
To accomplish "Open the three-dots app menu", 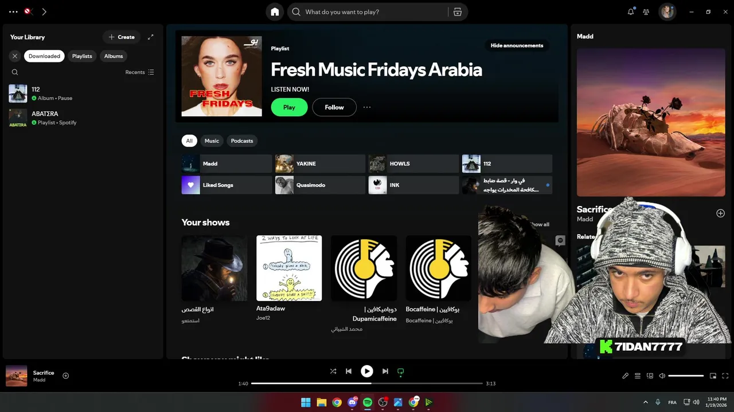I will point(13,11).
